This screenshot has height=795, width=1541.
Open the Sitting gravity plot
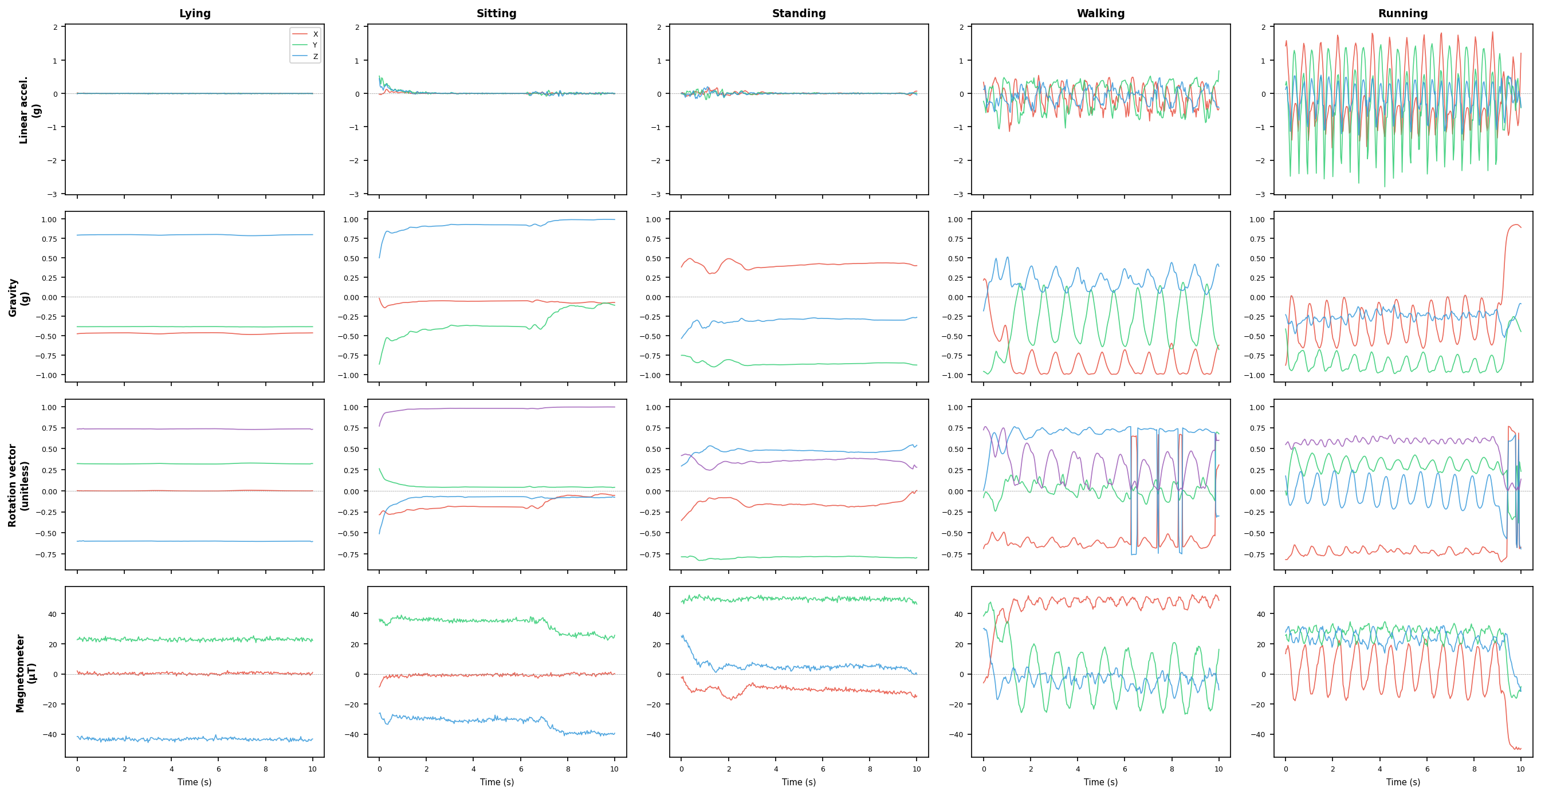pos(497,297)
